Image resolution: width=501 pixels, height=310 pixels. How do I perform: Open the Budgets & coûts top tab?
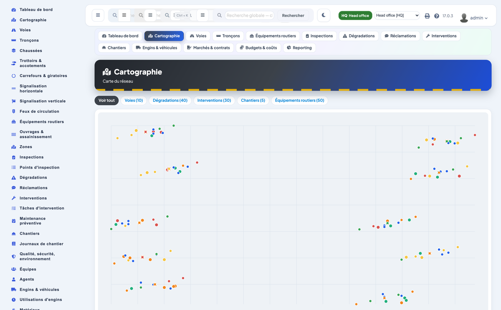pos(258,48)
